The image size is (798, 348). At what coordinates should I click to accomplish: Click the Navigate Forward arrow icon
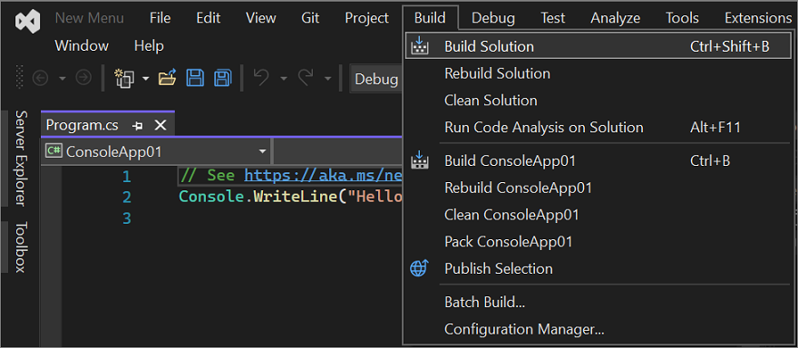click(83, 78)
